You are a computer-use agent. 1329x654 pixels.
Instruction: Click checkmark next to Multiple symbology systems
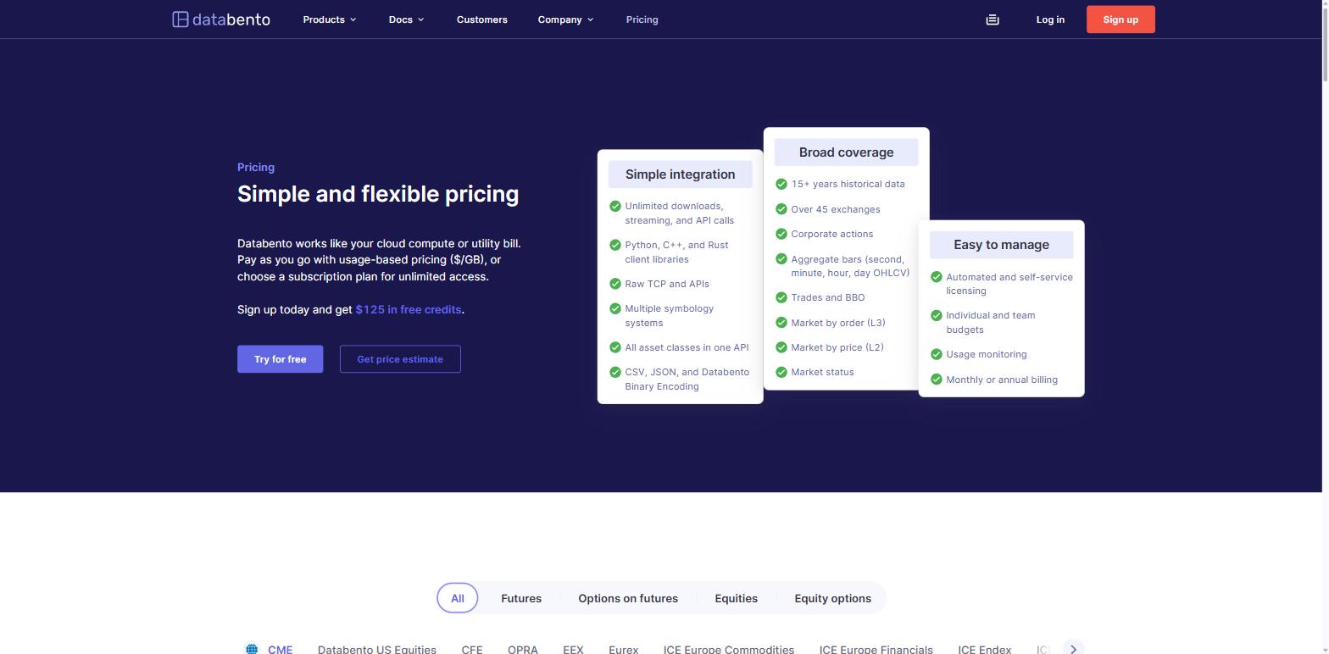[615, 308]
